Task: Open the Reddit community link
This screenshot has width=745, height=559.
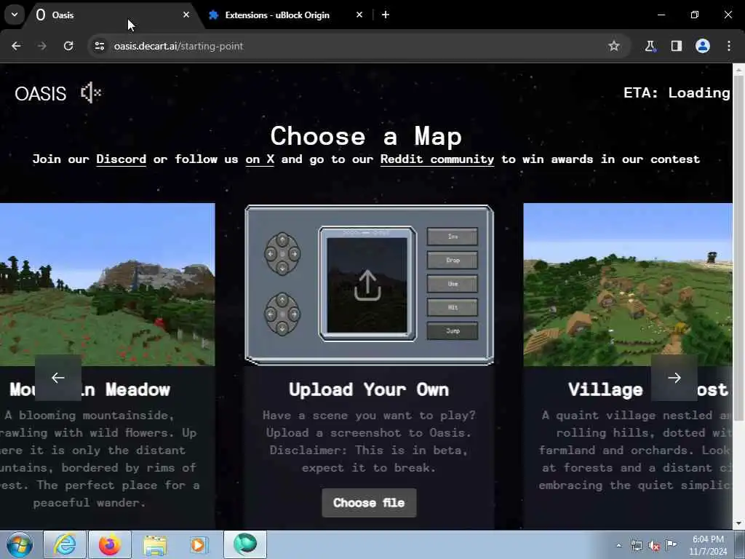Action: point(437,159)
